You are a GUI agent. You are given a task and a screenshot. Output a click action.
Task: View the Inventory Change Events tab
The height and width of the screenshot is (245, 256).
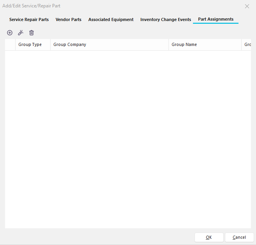point(166,19)
